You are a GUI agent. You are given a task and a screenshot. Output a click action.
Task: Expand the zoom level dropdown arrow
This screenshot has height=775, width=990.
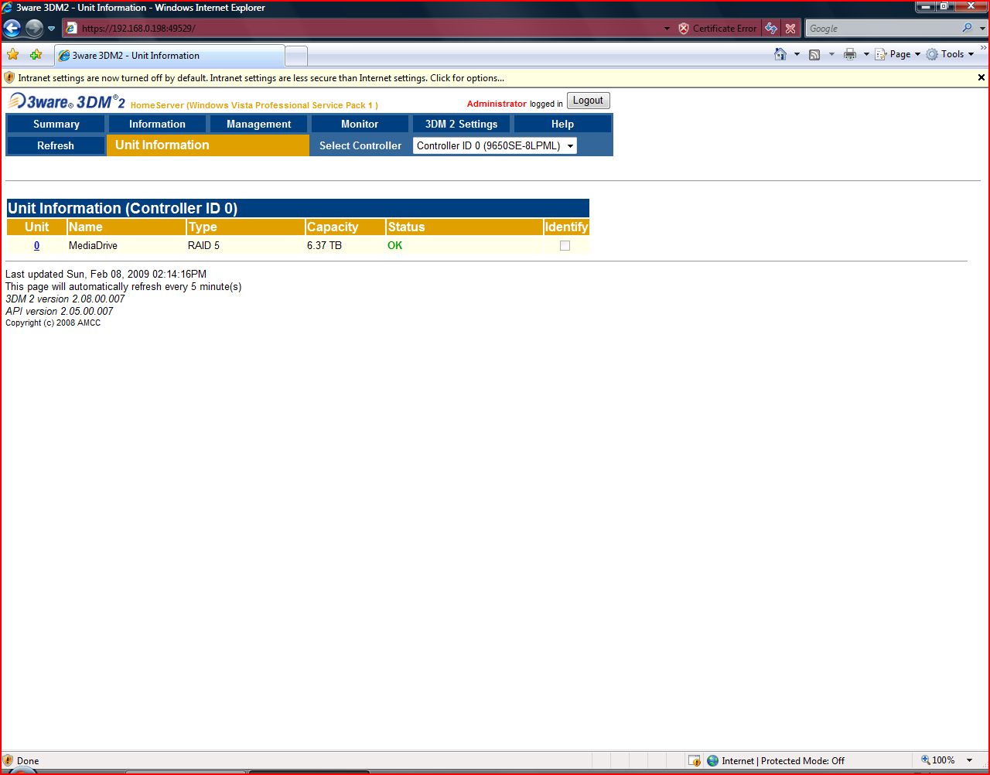tap(970, 760)
